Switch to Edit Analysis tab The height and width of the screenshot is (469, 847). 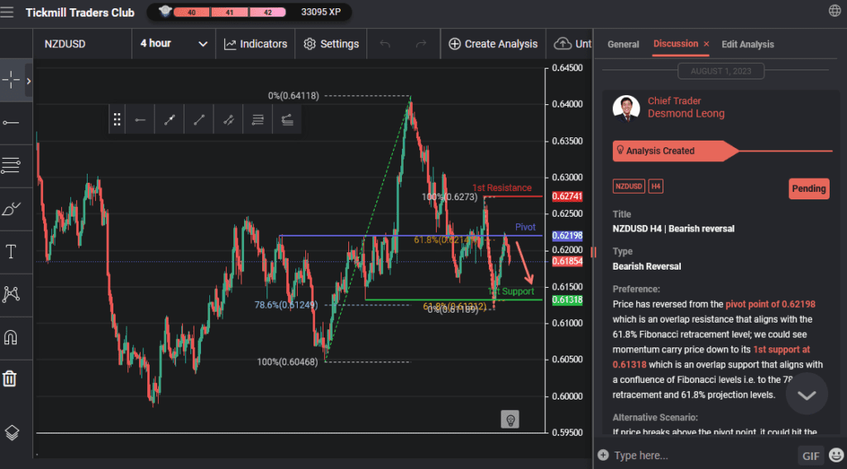tap(748, 45)
